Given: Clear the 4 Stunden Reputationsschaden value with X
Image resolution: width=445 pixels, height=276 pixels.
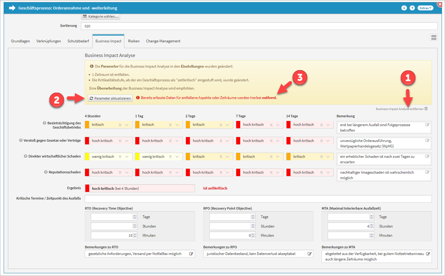Looking at the screenshot, I should 120,172.
